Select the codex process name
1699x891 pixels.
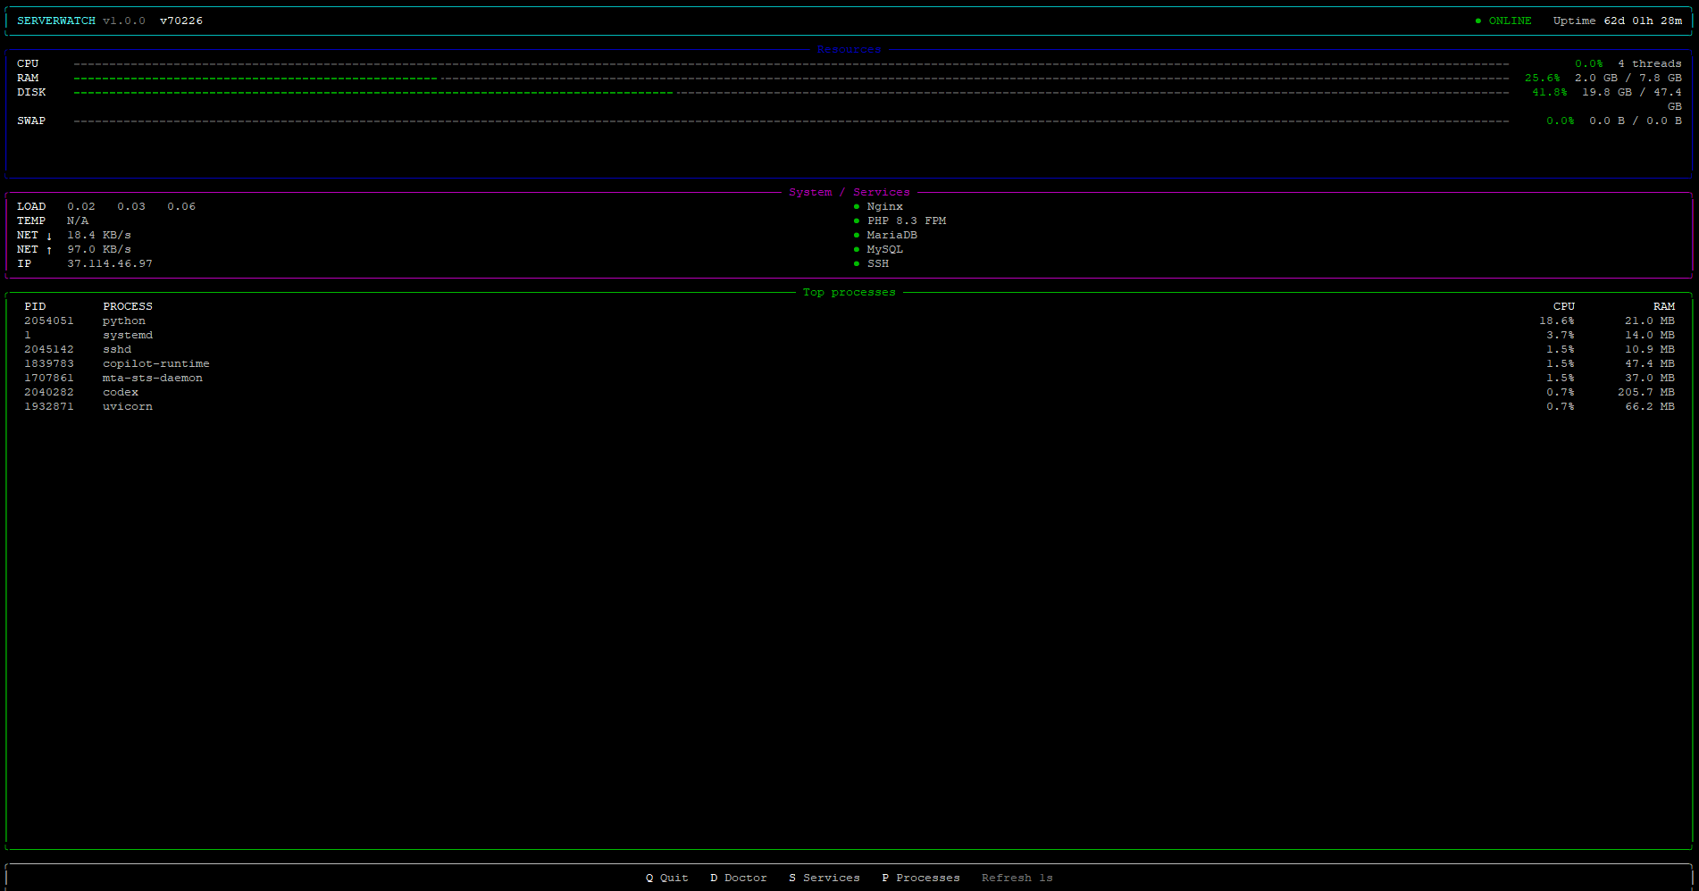[121, 392]
